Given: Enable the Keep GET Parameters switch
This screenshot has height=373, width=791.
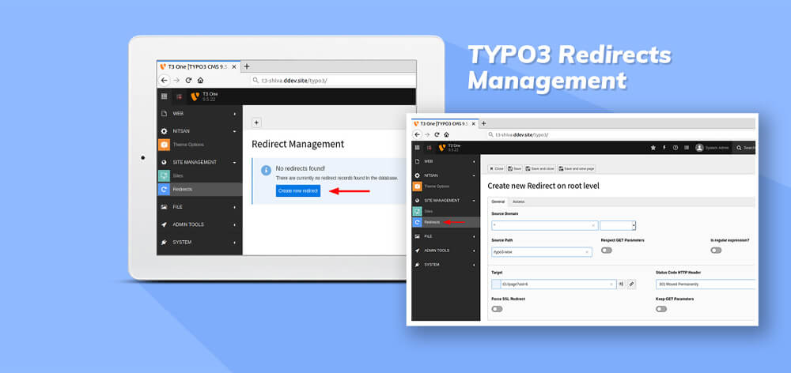Looking at the screenshot, I should [661, 309].
